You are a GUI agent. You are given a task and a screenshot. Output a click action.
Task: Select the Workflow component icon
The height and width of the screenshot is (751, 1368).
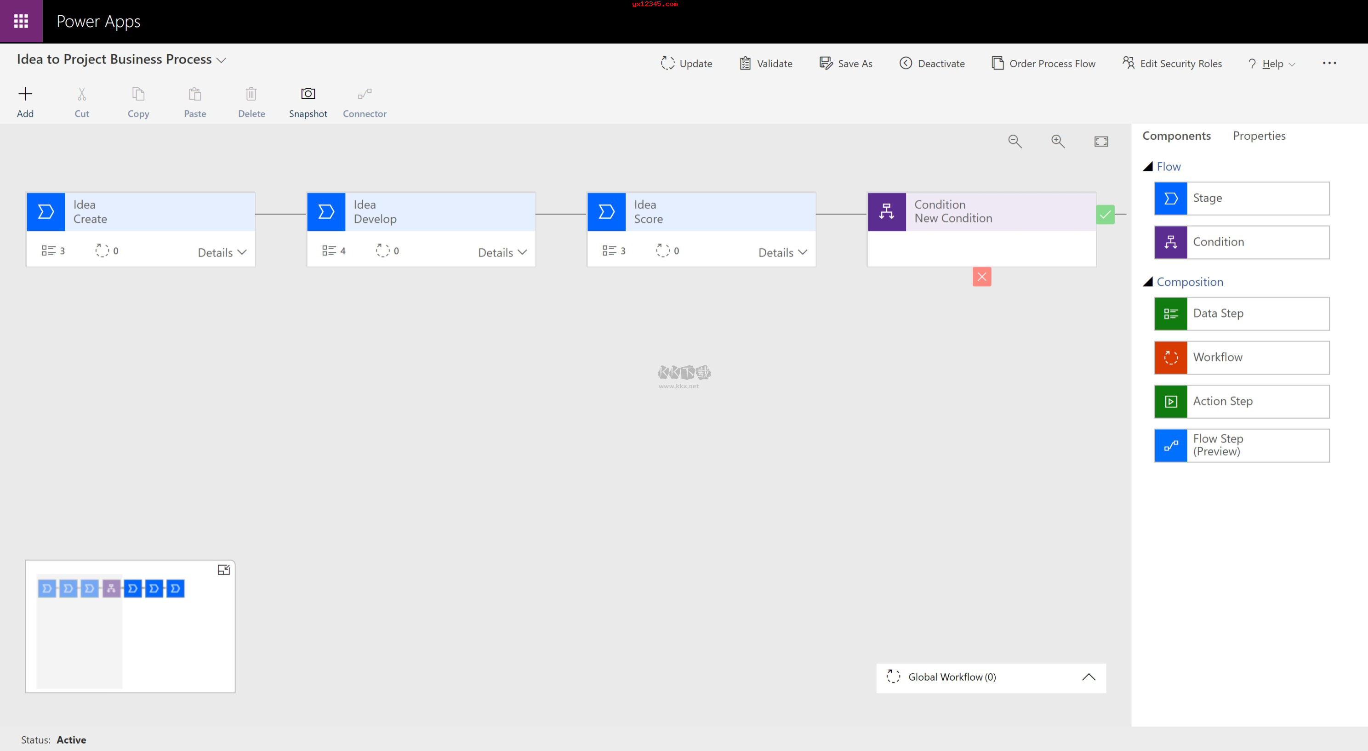pyautogui.click(x=1171, y=358)
